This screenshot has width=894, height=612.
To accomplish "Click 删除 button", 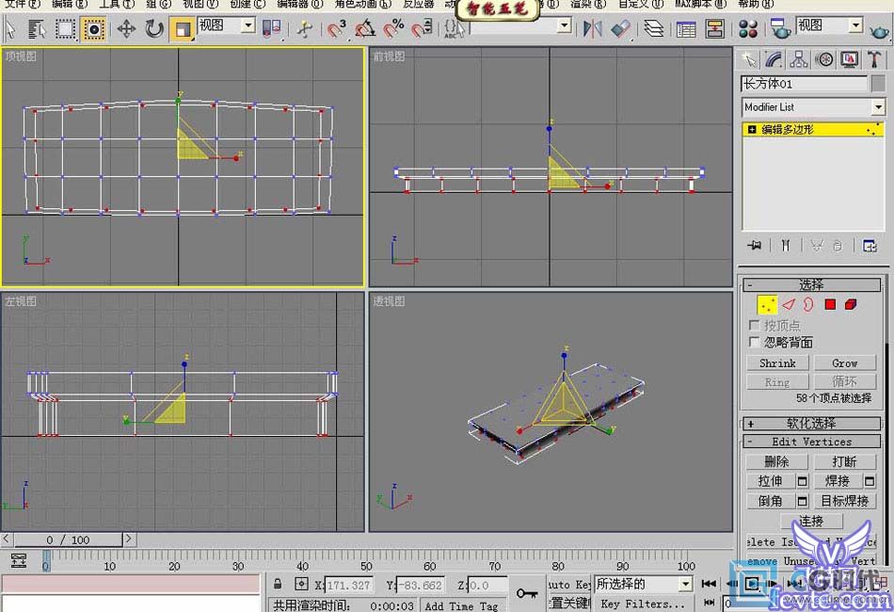I will pyautogui.click(x=776, y=461).
